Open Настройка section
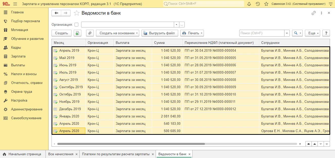Viewport: 335px width, 158px height. (x=24, y=101)
